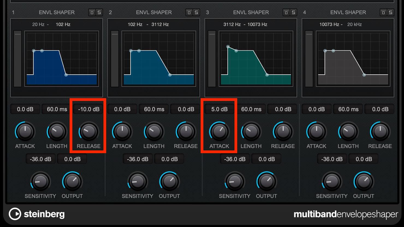Click band 1 Length knob
The height and width of the screenshot is (227, 404).
57,132
